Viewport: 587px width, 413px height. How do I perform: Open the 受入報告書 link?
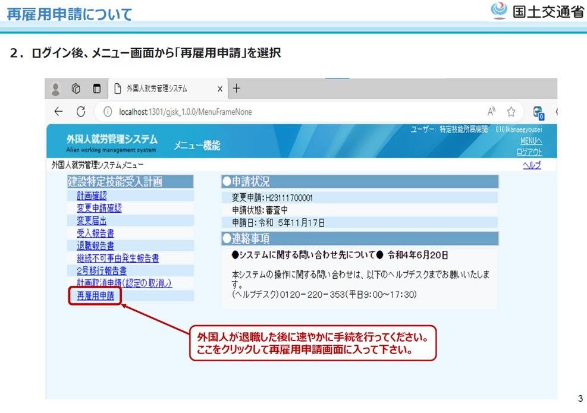tap(95, 233)
